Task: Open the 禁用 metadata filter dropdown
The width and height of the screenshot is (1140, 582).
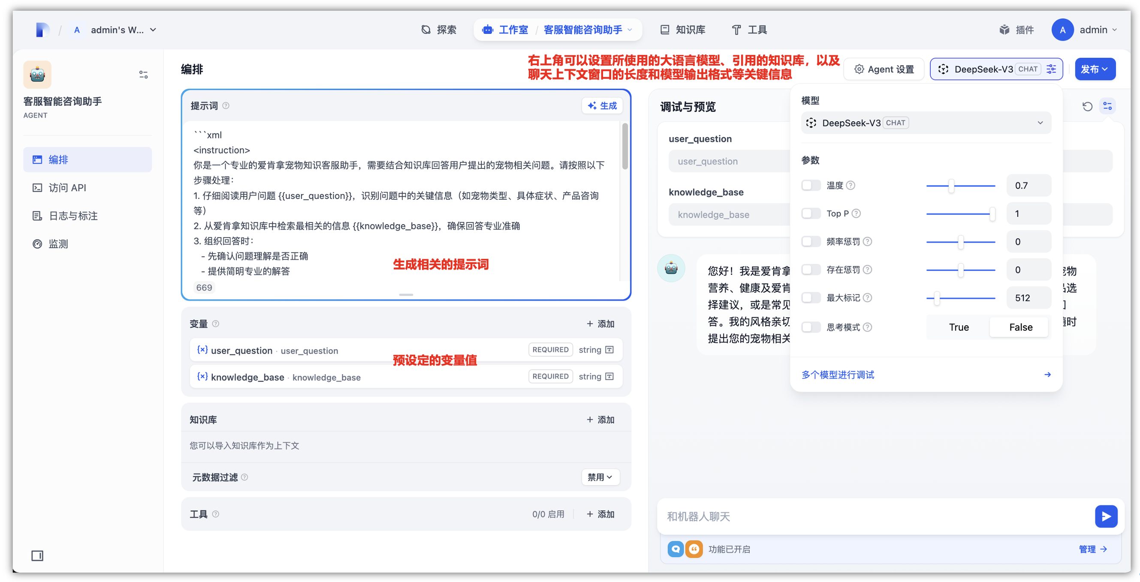Action: tap(600, 477)
